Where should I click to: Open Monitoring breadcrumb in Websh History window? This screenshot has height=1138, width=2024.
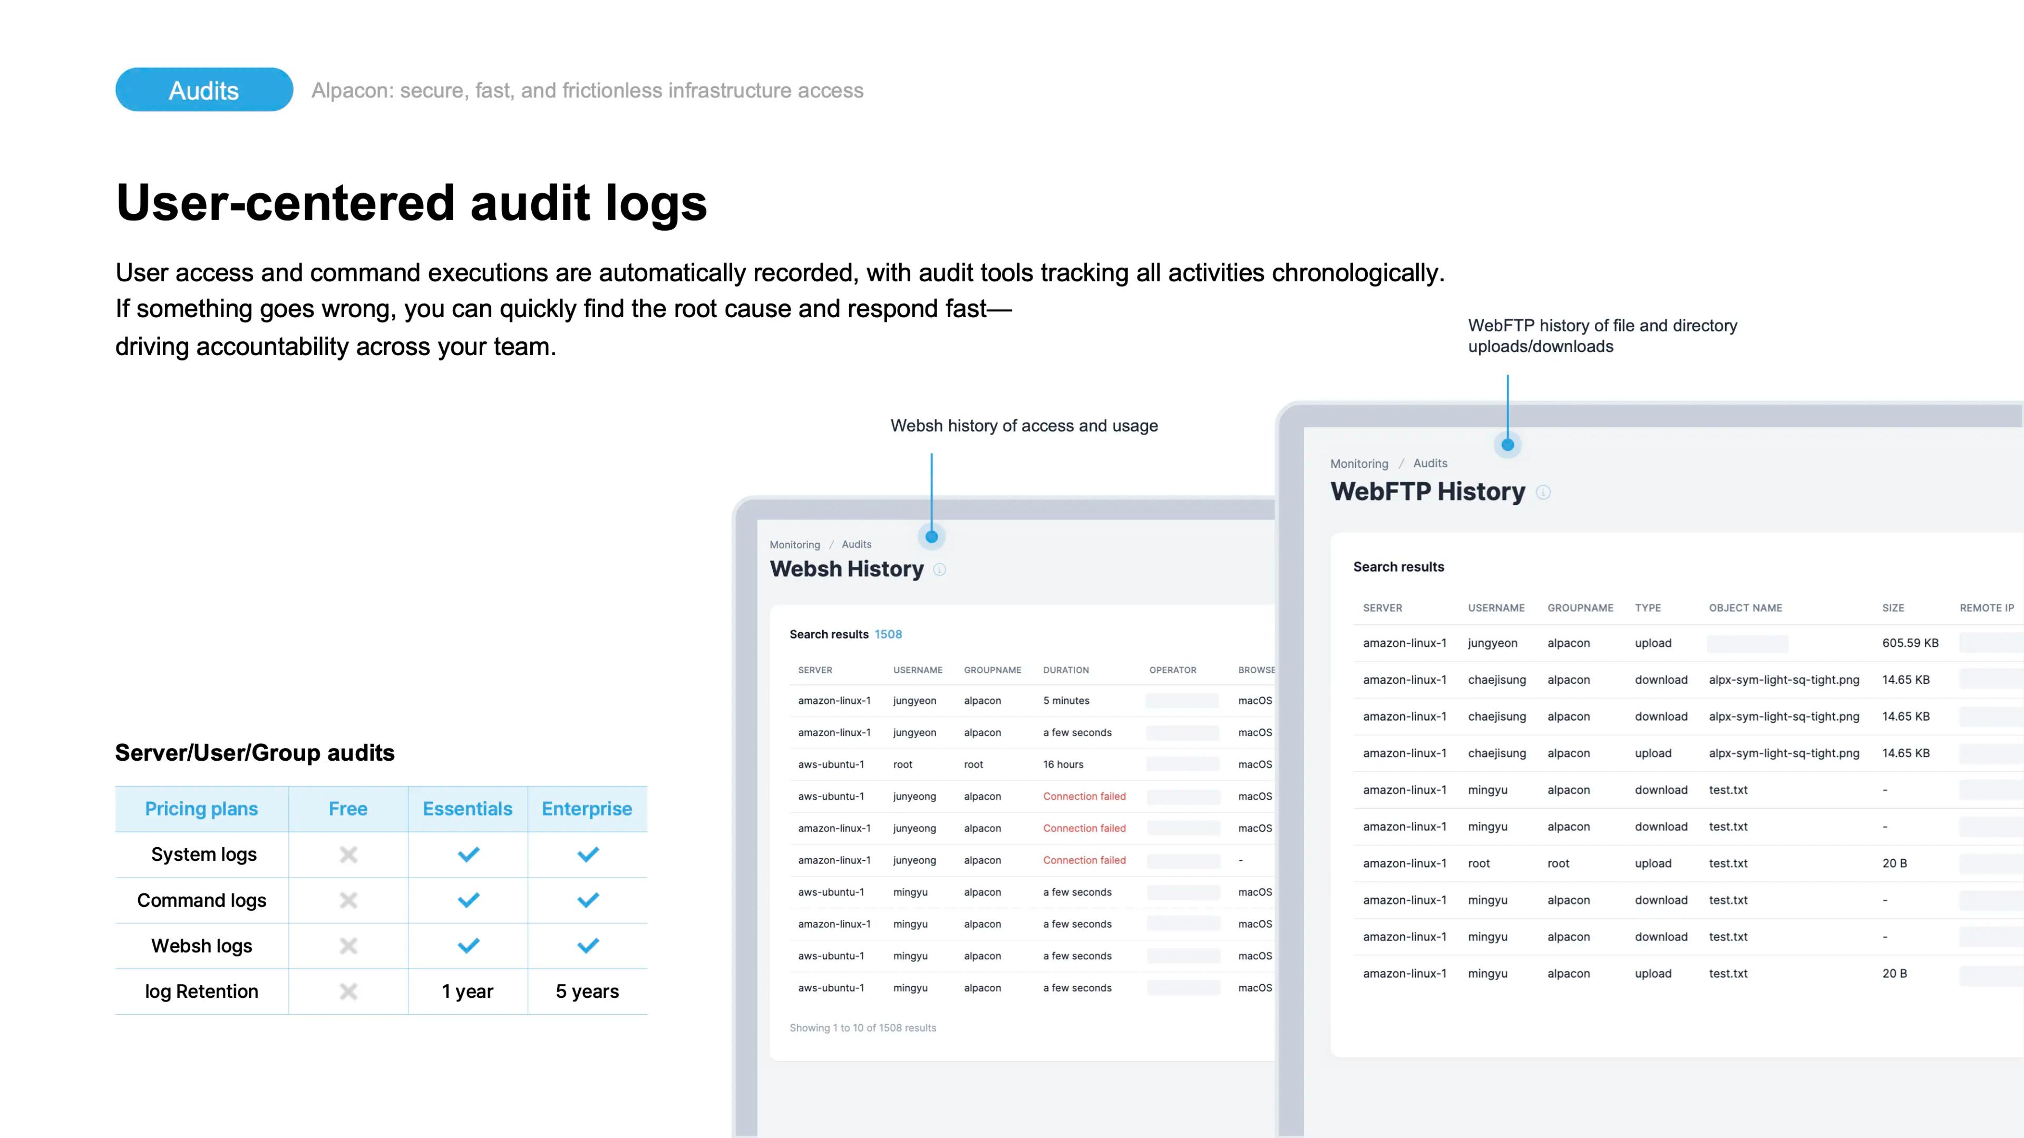tap(794, 544)
